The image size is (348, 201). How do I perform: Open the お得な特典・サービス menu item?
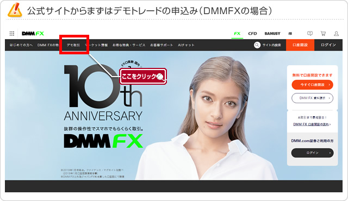coord(129,45)
